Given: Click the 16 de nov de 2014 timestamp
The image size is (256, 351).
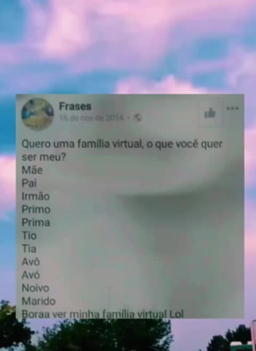Looking at the screenshot, I should [91, 118].
